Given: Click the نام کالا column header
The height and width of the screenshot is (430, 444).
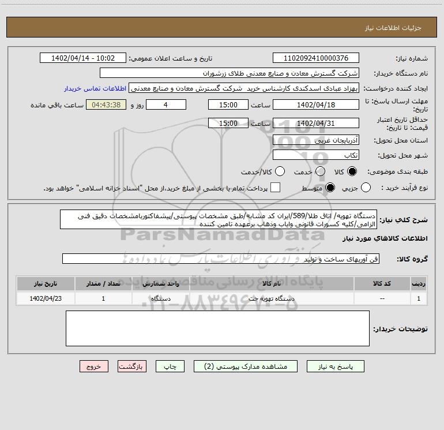Looking at the screenshot, I should [x=271, y=283].
